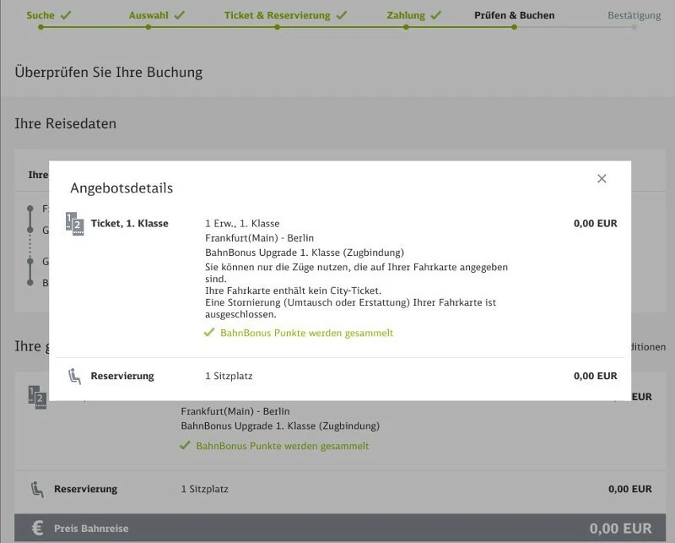Click seat icon in the background booking summary
The image size is (675, 543).
click(x=37, y=489)
